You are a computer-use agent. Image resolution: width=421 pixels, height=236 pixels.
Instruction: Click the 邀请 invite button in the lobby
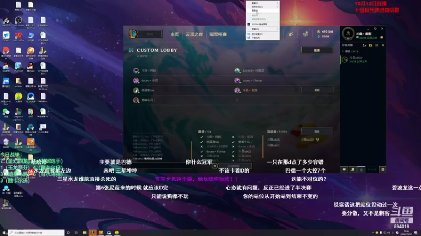317,50
